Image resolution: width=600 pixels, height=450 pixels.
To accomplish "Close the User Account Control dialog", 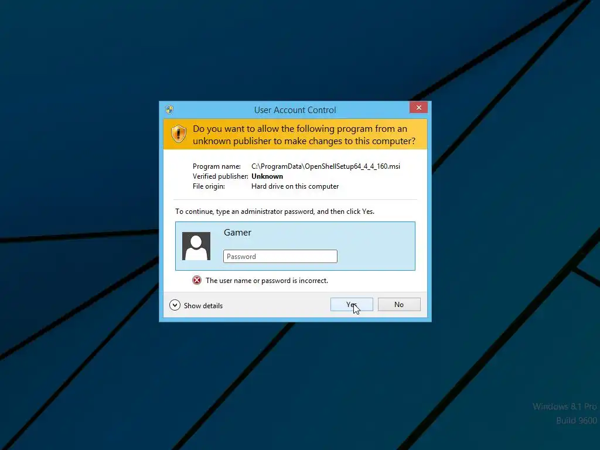I will pyautogui.click(x=418, y=108).
